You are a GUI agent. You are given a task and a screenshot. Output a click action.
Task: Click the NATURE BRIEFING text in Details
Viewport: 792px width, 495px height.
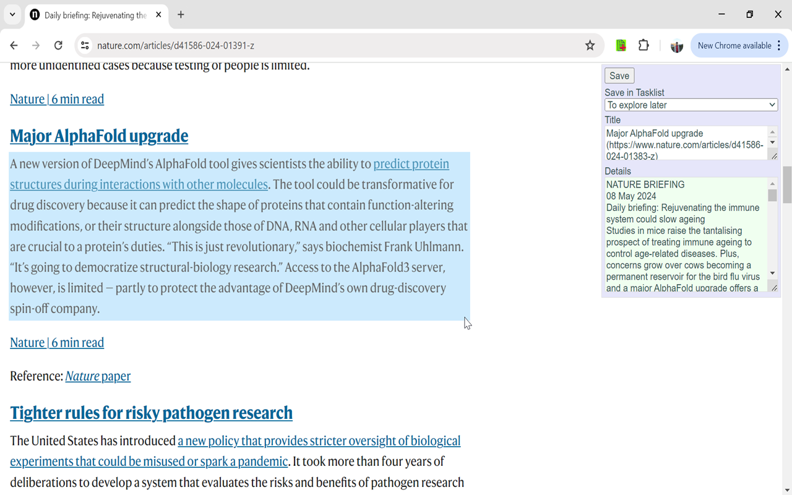click(x=645, y=184)
